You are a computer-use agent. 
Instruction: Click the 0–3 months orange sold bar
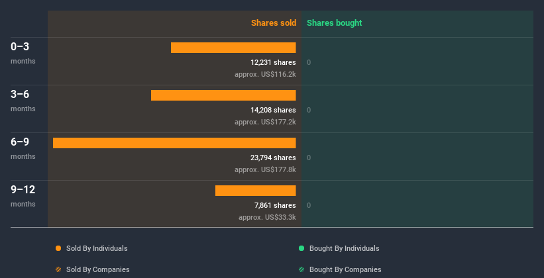233,48
